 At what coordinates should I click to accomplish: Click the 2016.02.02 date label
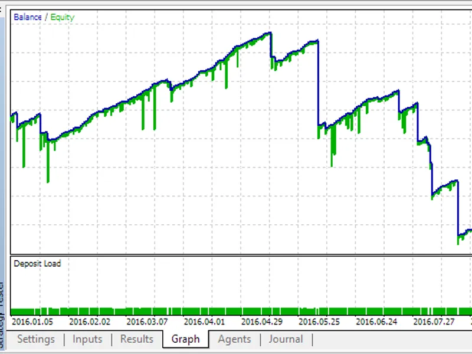tap(90, 322)
